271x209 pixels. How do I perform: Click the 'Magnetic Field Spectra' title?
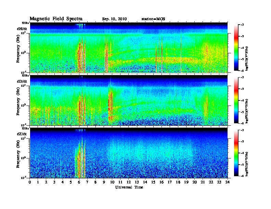(56, 19)
